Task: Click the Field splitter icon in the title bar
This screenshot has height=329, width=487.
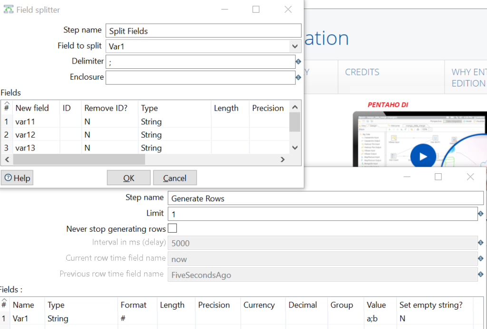Action: (x=9, y=9)
